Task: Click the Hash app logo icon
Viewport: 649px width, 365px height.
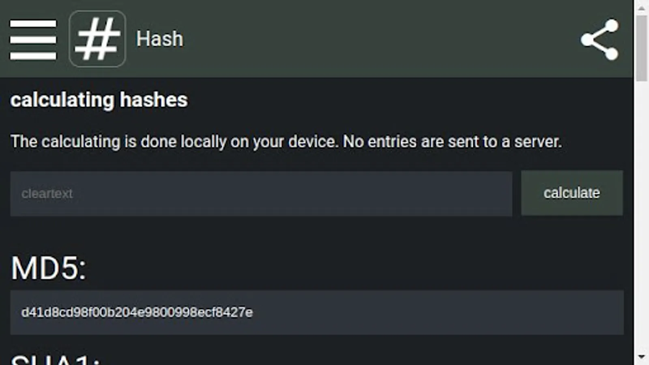Action: coord(97,39)
